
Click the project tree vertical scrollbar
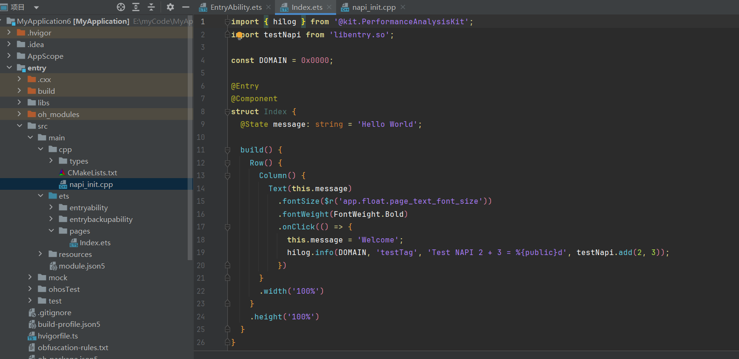coord(190,140)
